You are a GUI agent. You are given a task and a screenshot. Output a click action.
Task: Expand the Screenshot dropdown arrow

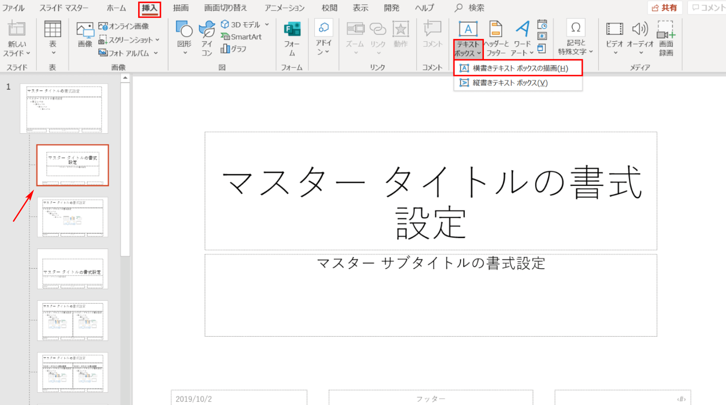click(157, 40)
